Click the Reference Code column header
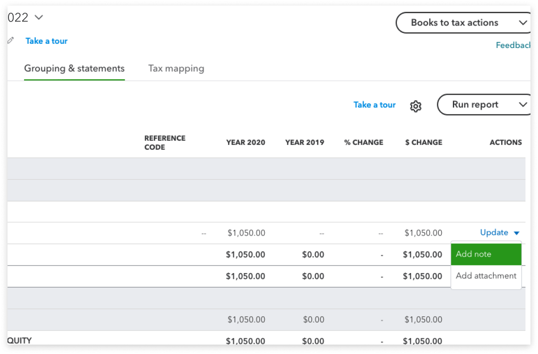 click(165, 143)
